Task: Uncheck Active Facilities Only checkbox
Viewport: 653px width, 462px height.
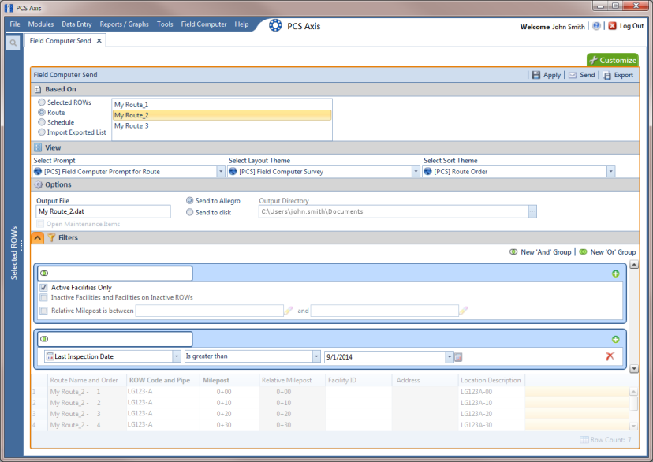Action: pyautogui.click(x=43, y=287)
